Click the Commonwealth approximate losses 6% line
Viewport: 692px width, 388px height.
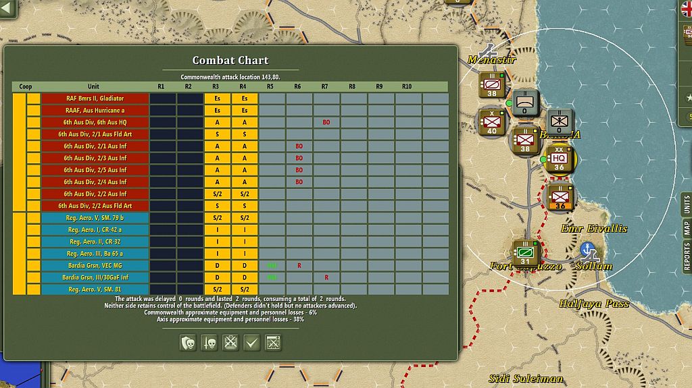230,312
